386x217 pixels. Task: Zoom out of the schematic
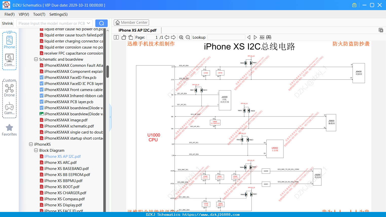click(188, 37)
